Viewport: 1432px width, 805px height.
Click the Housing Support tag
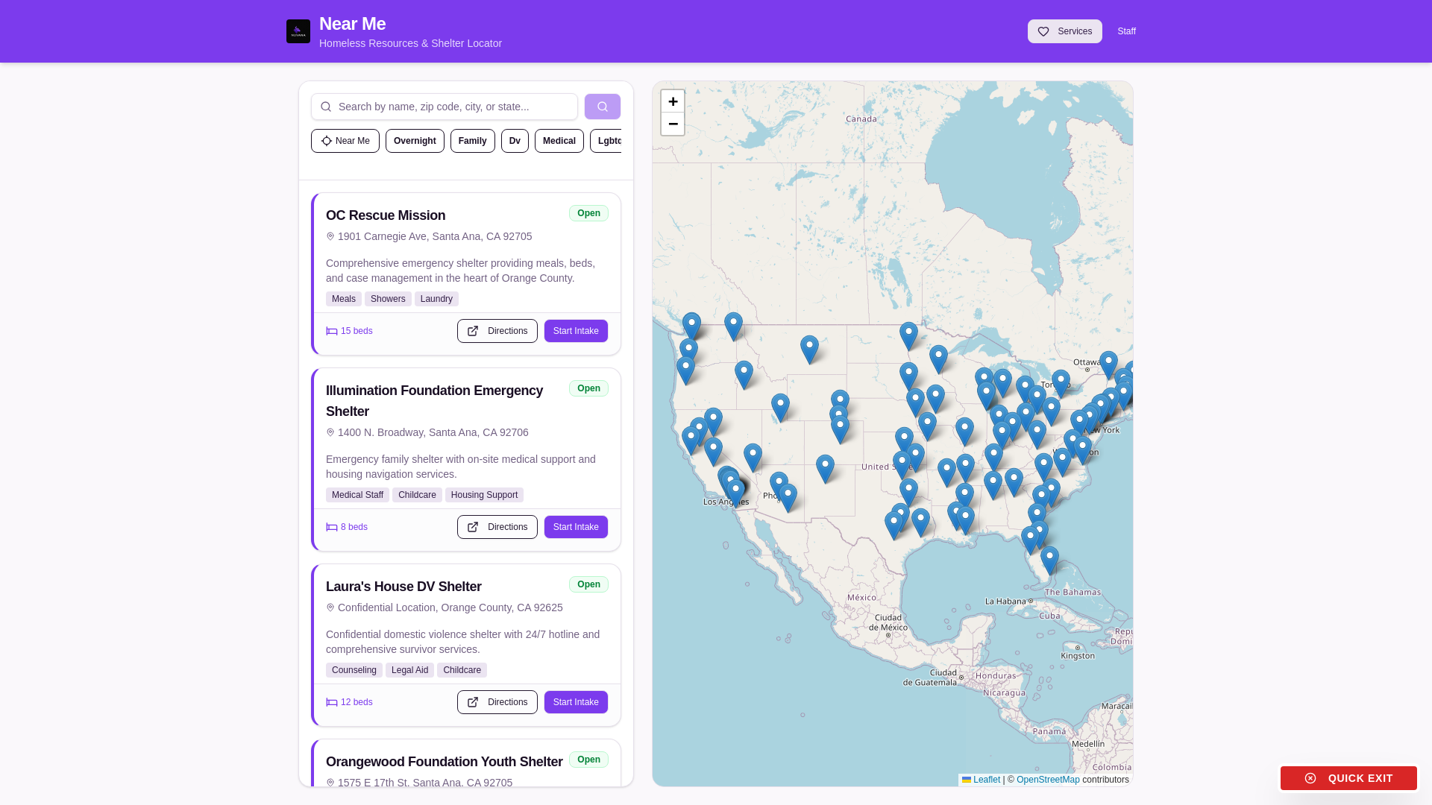coord(484,495)
